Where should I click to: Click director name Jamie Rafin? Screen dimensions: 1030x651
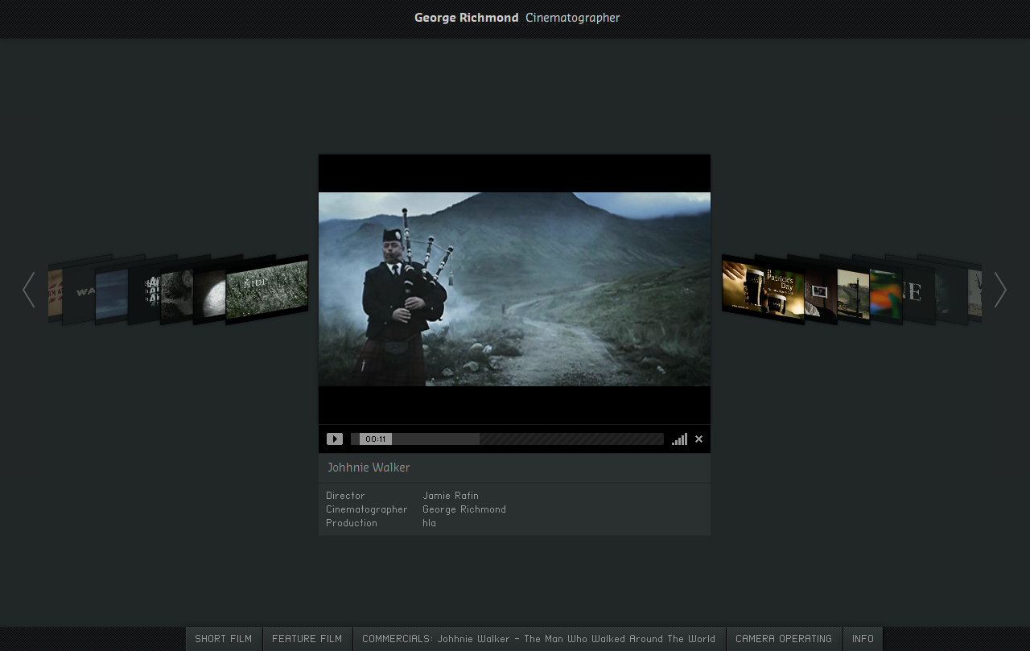[451, 496]
